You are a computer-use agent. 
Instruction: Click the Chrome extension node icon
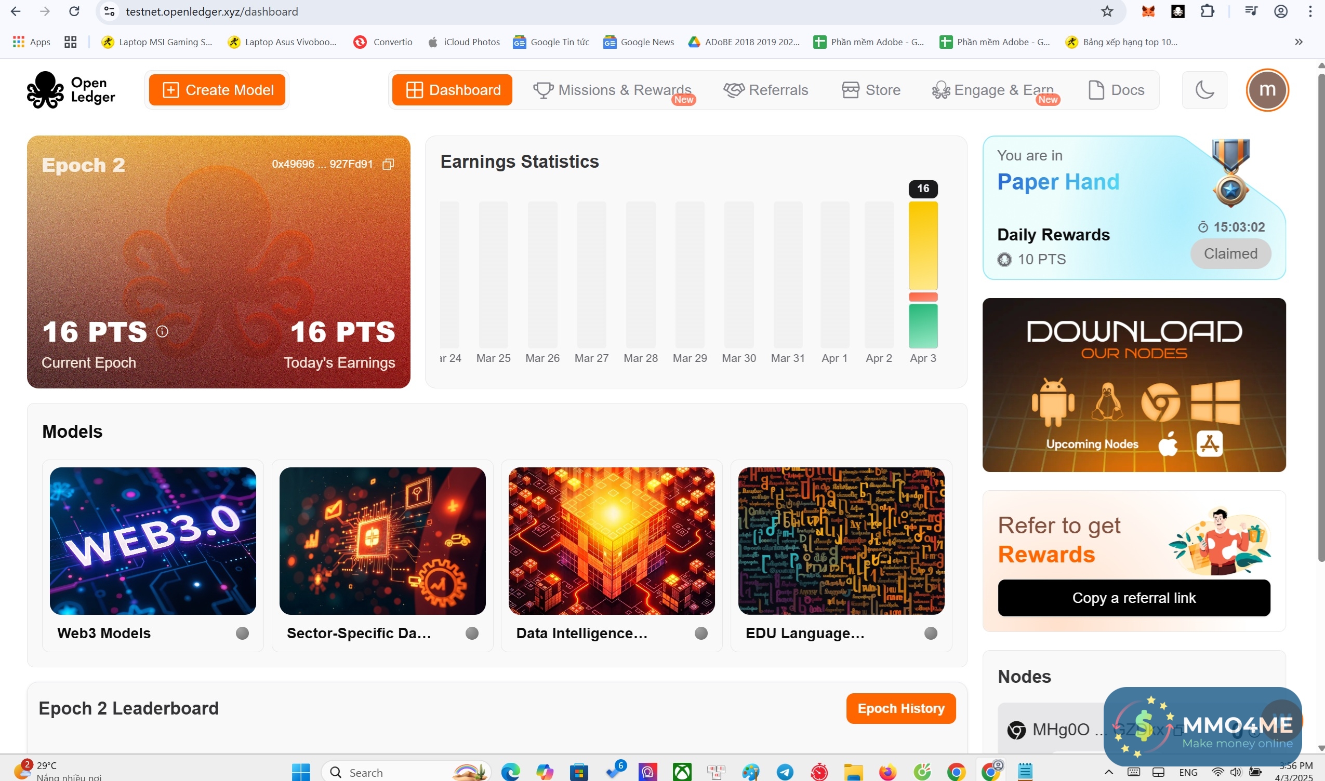coord(1160,402)
